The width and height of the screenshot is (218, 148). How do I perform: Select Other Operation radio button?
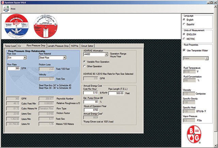pyautogui.click(x=84, y=66)
